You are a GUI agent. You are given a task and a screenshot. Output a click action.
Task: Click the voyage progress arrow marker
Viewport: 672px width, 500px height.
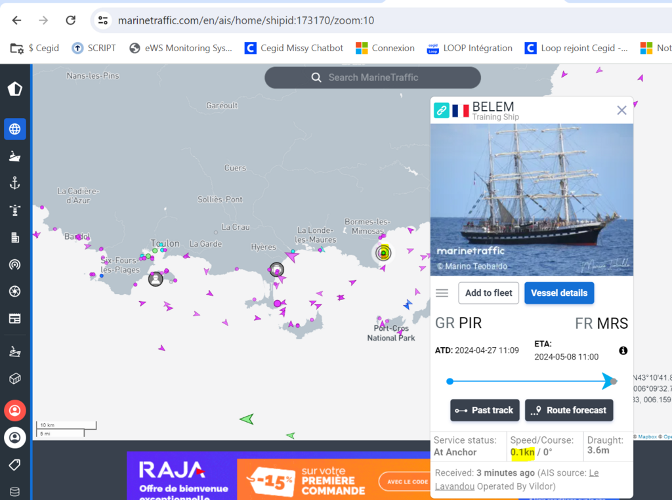(608, 381)
